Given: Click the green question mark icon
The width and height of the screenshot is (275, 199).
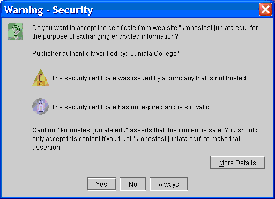Looking at the screenshot, I should [x=16, y=32].
